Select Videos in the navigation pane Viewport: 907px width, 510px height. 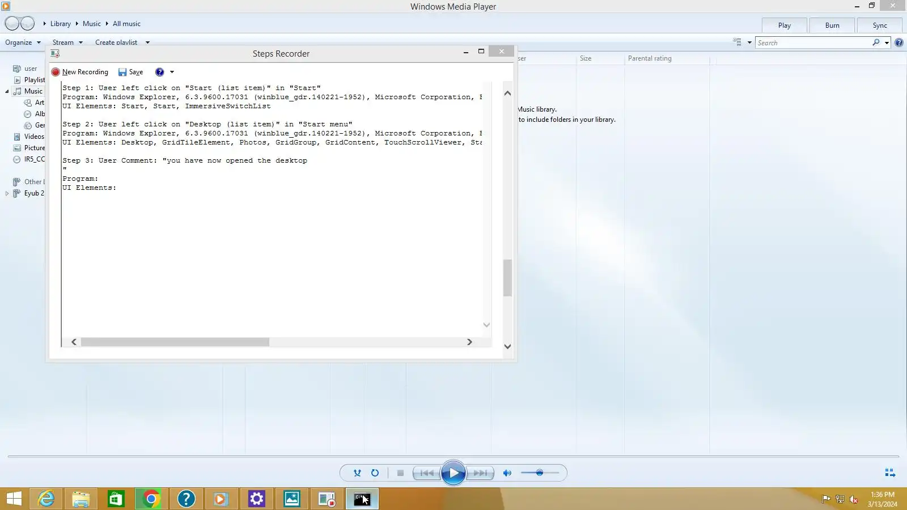point(34,137)
